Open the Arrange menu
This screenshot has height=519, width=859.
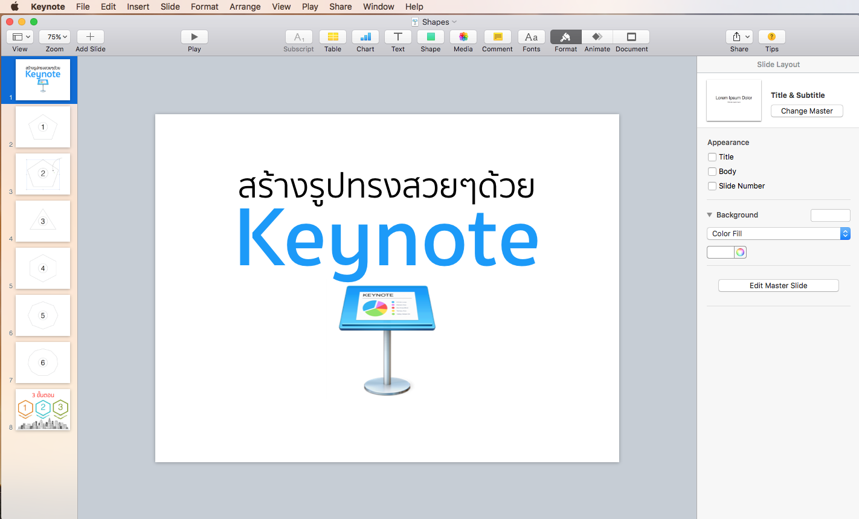[x=245, y=7]
